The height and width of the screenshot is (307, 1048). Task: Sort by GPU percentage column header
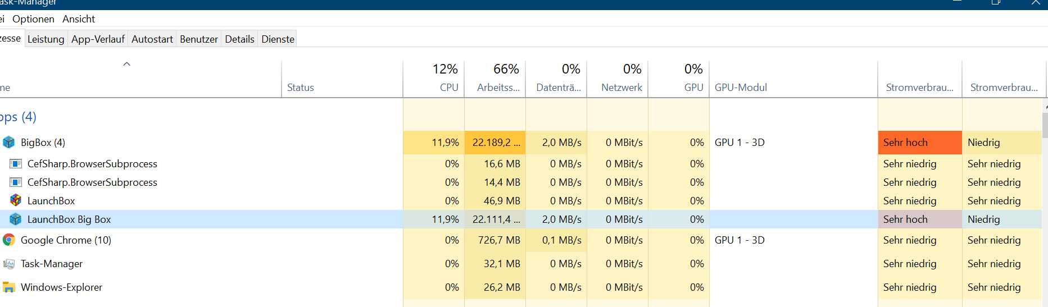tap(679, 79)
